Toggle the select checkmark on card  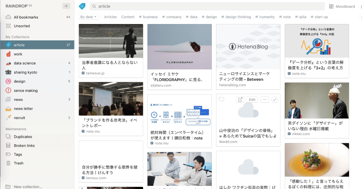pos(274,99)
